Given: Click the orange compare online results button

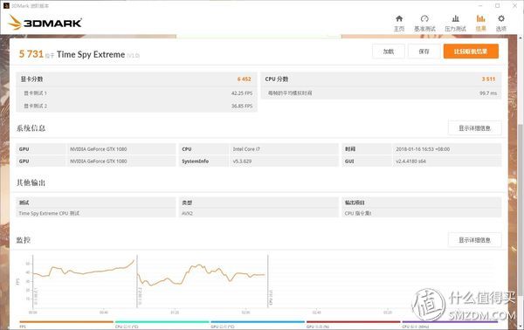Looking at the screenshot, I should 471,52.
